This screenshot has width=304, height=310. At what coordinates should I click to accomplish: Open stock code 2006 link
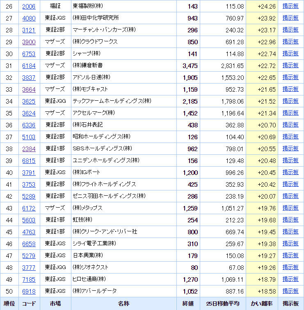29,7
